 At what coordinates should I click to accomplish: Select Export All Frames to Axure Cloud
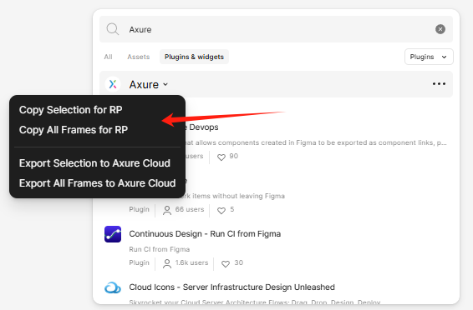97,183
